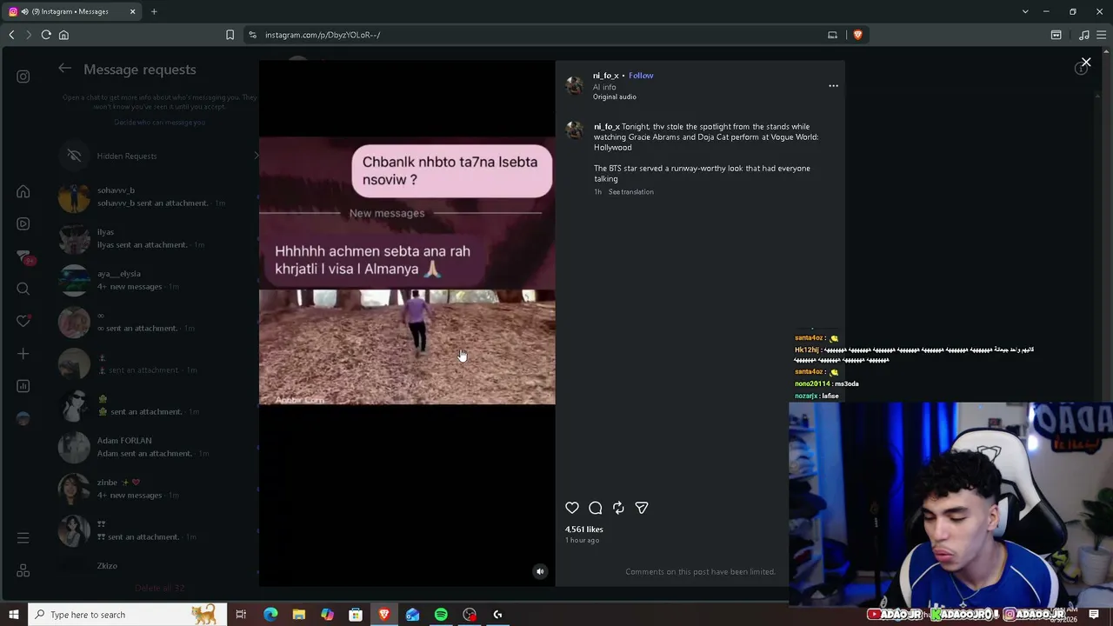
Task: Open Instagram Search in the sidebar
Action: click(x=23, y=289)
